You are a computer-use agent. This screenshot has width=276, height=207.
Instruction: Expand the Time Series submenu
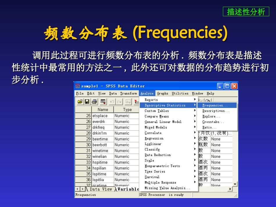pyautogui.click(x=169, y=172)
